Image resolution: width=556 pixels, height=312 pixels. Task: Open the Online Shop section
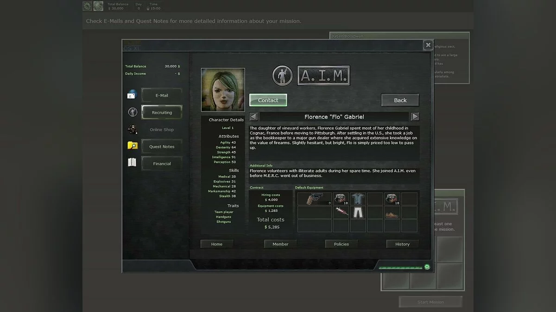pos(162,130)
